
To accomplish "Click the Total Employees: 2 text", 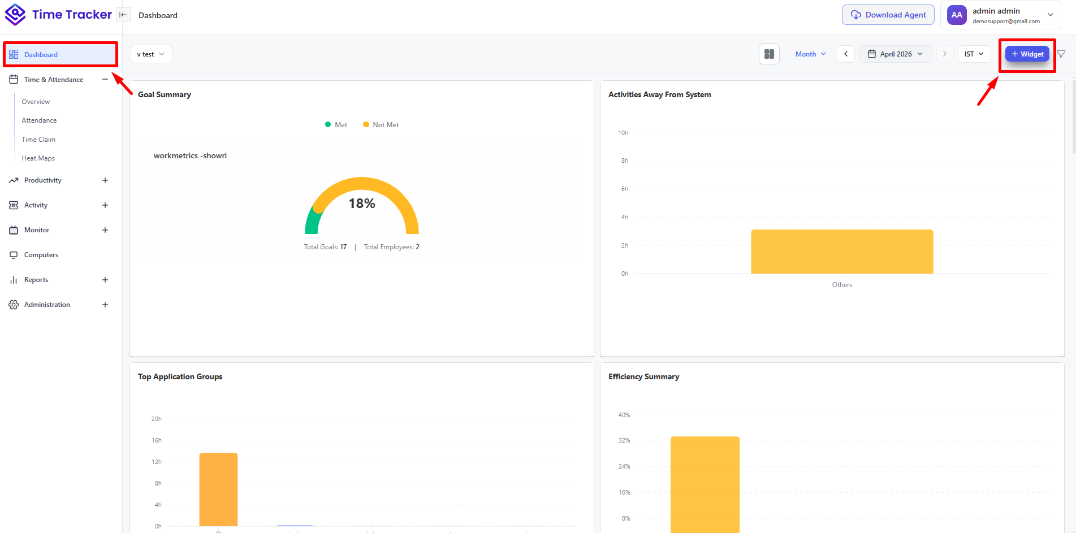I will [x=392, y=247].
